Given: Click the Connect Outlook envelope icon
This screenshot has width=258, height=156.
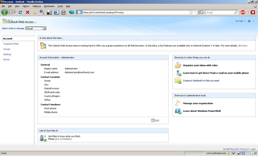Looking at the screenshot, I should (x=178, y=80).
